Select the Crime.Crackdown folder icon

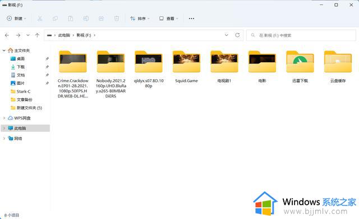tap(73, 62)
